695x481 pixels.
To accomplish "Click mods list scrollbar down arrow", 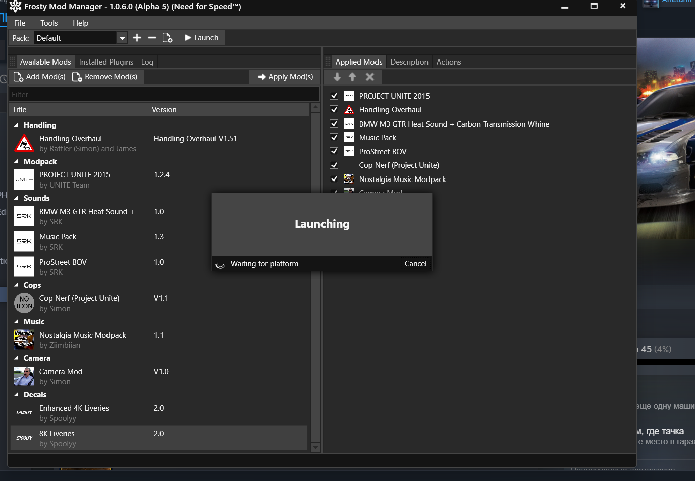I will [315, 447].
